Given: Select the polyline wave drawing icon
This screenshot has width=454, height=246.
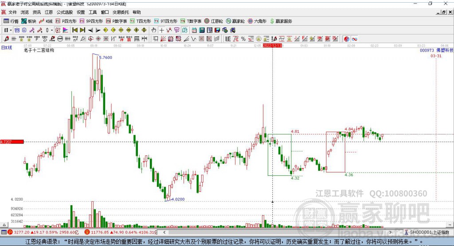Looking at the screenshot, I should [169, 30].
